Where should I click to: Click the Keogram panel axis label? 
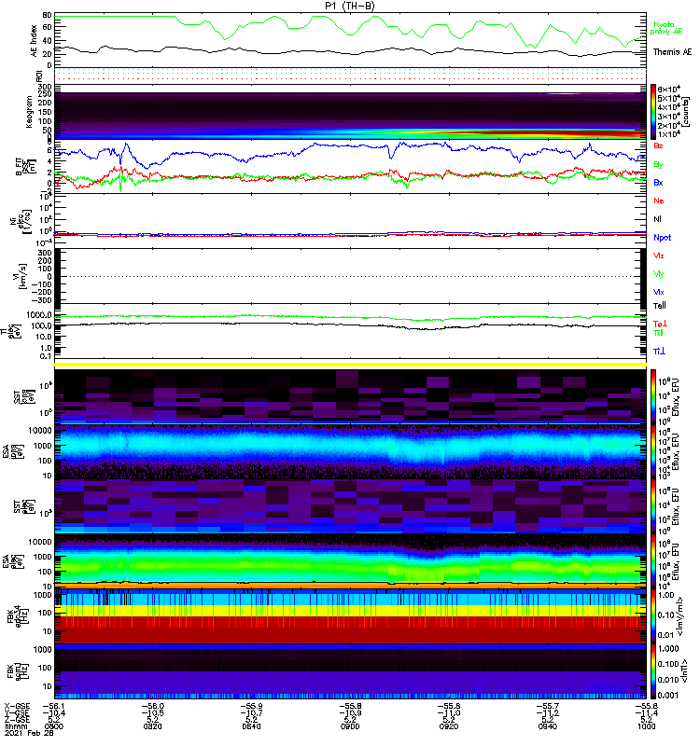click(29, 112)
